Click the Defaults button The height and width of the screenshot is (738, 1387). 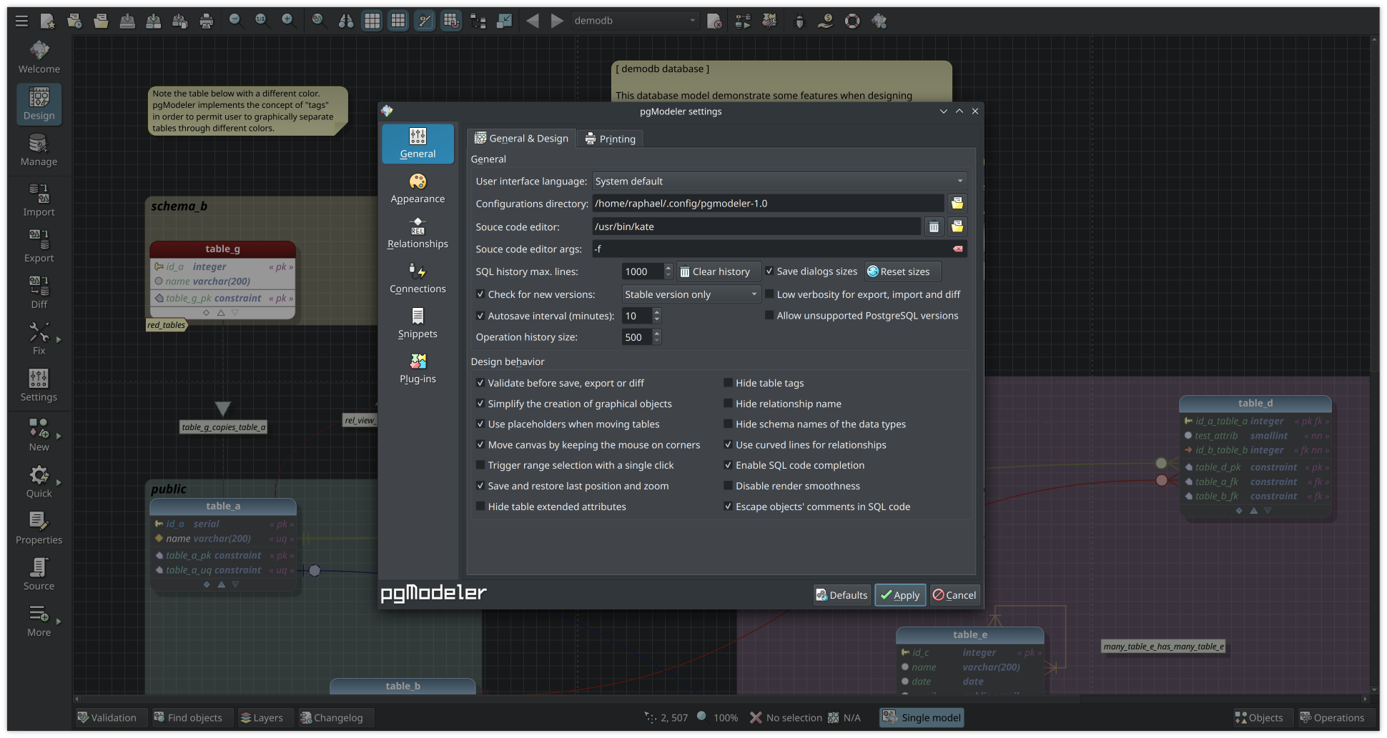click(x=842, y=595)
